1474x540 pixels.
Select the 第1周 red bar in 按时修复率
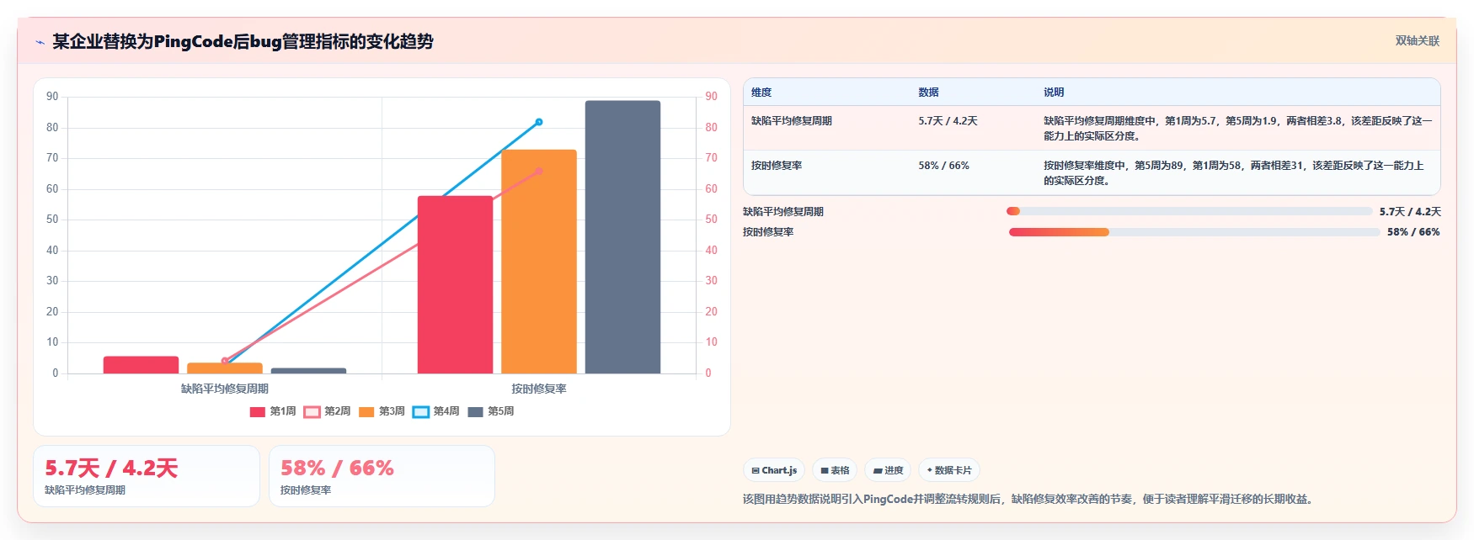455,284
